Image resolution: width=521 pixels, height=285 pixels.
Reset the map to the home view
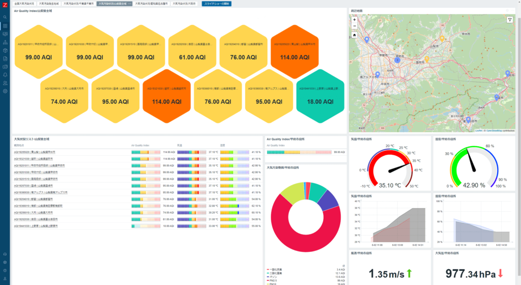pos(354,35)
